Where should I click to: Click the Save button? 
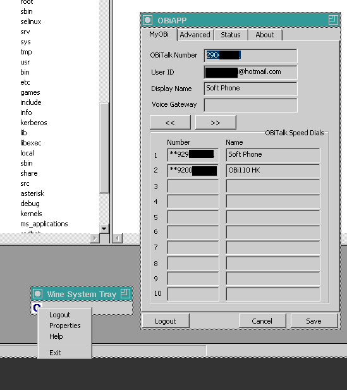[314, 321]
